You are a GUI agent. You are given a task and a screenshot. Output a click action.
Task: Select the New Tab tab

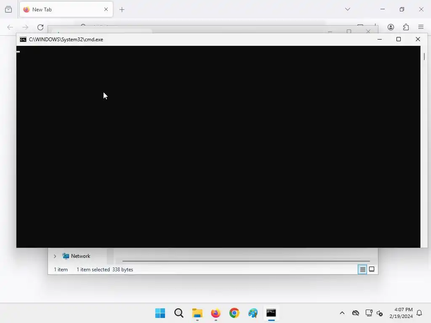coord(66,9)
